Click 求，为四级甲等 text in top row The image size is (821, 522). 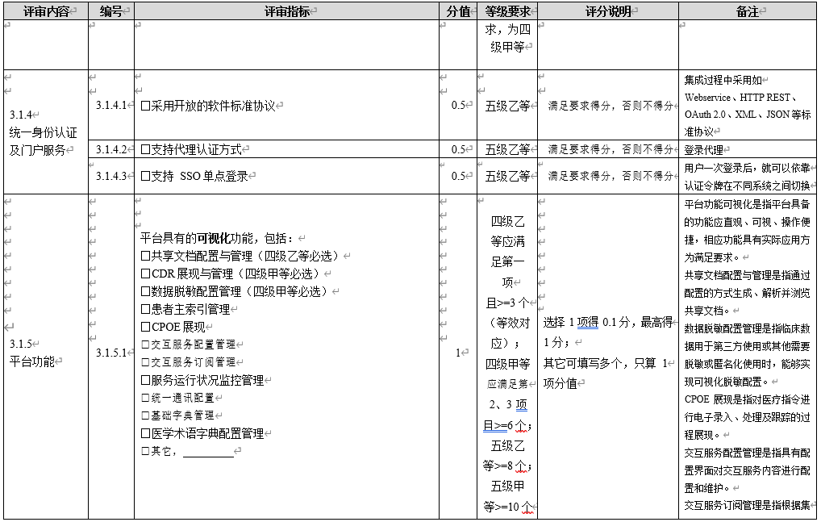(507, 38)
